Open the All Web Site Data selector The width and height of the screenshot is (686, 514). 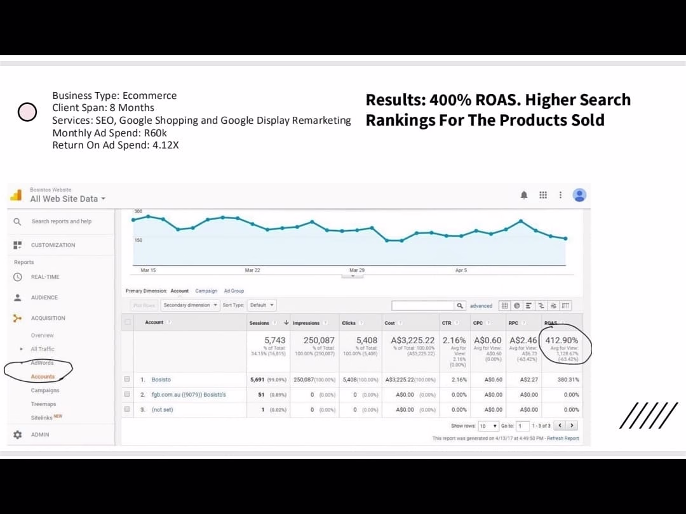click(x=68, y=199)
